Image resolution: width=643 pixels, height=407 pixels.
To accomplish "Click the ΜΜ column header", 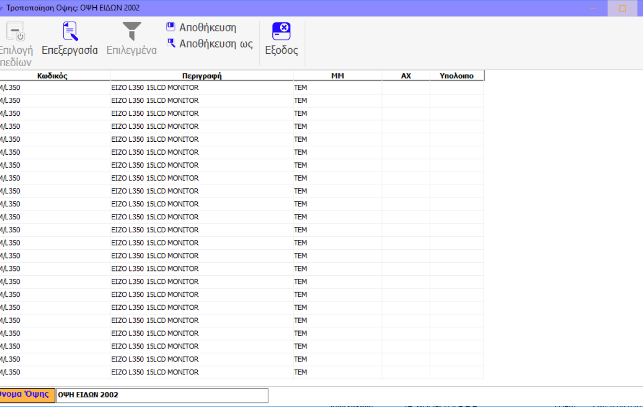I will point(338,76).
